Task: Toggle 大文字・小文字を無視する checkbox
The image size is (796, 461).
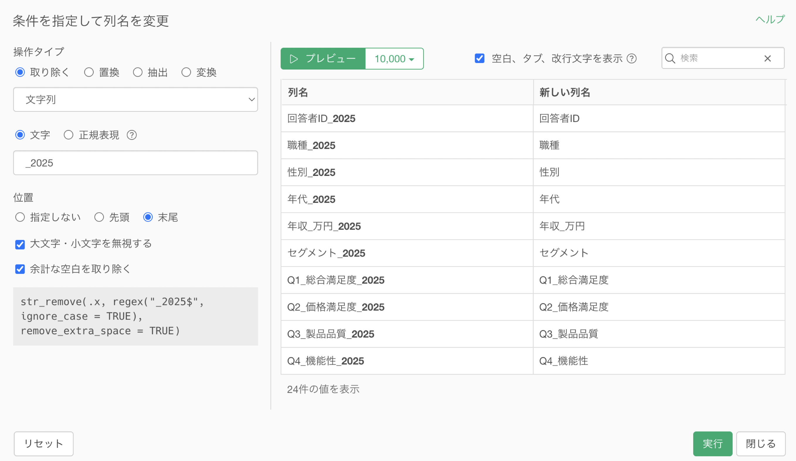Action: (x=20, y=244)
